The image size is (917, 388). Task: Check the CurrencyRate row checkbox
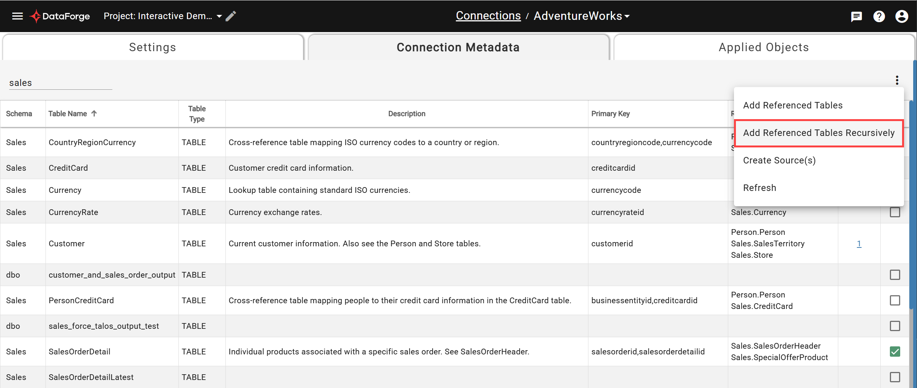tap(895, 212)
